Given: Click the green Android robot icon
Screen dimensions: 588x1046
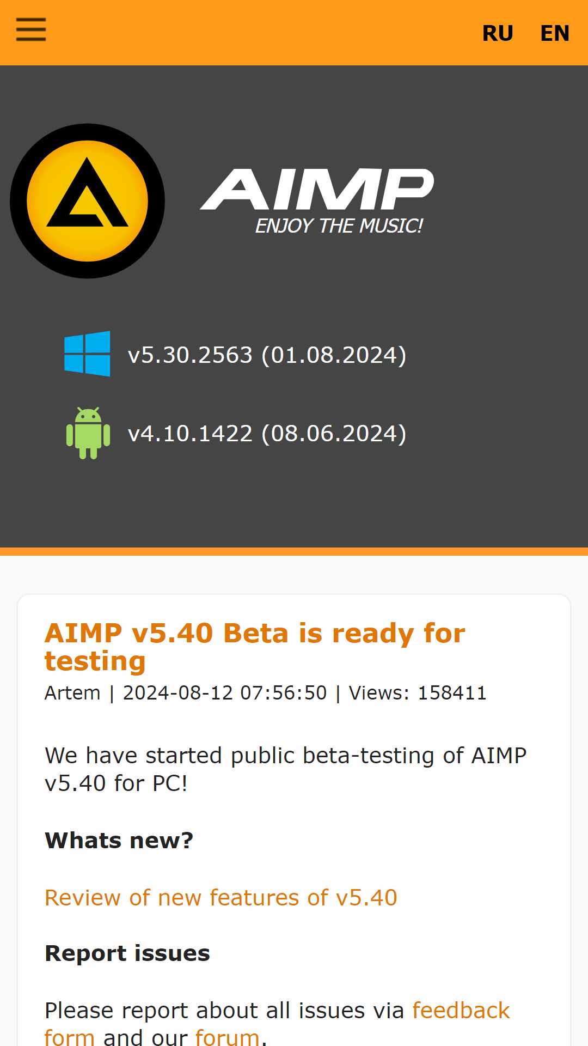Looking at the screenshot, I should pos(88,433).
